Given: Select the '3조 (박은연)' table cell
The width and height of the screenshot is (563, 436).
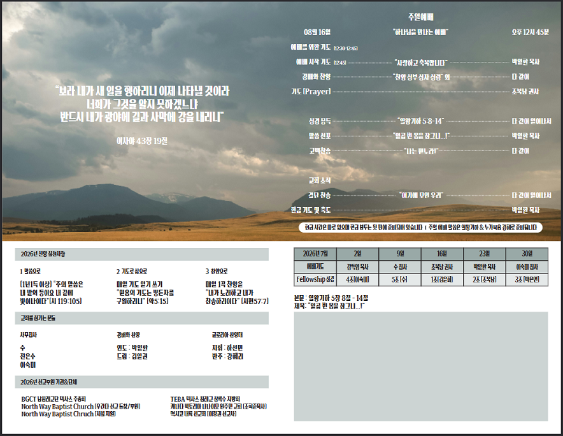Looking at the screenshot, I should (x=527, y=279).
